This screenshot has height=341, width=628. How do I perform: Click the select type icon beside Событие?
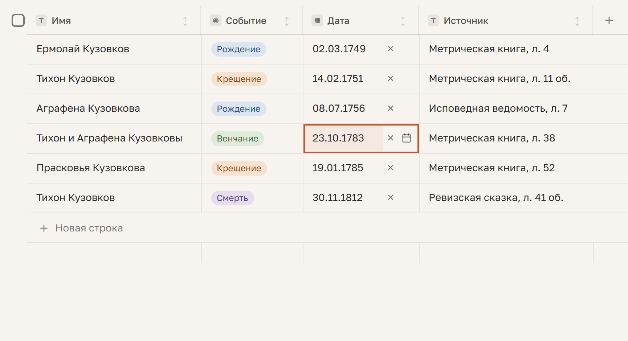(216, 21)
